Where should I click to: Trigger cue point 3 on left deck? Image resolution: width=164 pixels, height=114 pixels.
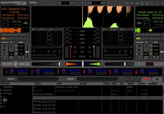click(x=12, y=35)
